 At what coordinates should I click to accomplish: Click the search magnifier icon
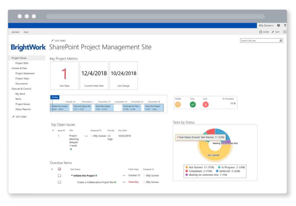pos(281,41)
